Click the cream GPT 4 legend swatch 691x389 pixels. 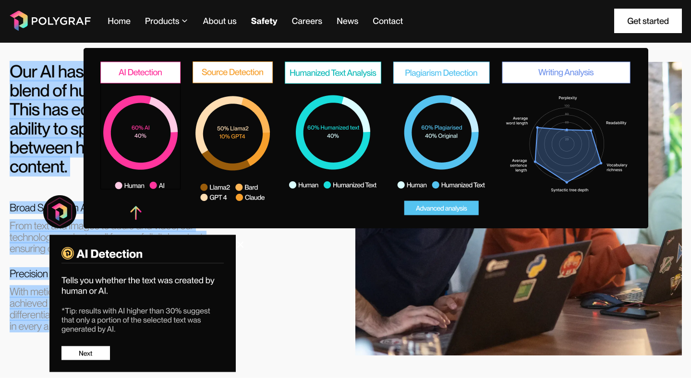[204, 198]
